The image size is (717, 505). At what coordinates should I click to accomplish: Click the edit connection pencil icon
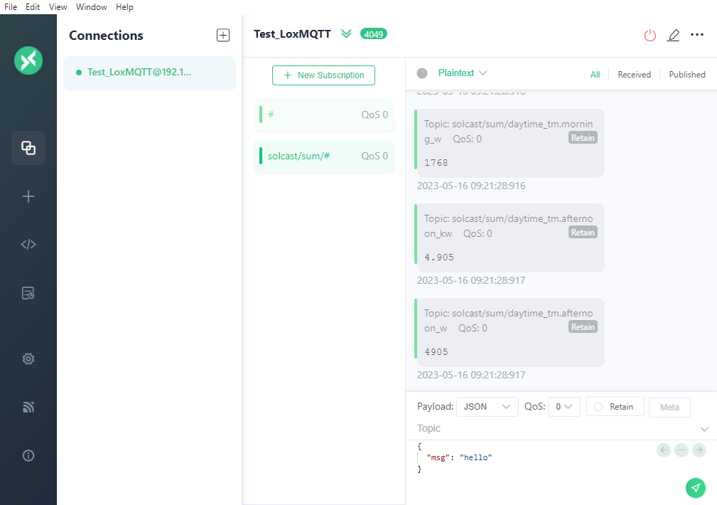[x=673, y=35]
